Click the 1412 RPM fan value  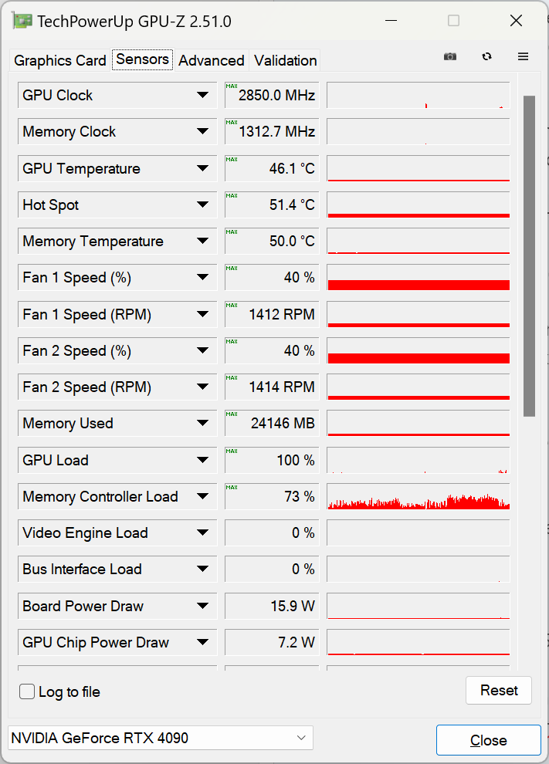point(272,314)
